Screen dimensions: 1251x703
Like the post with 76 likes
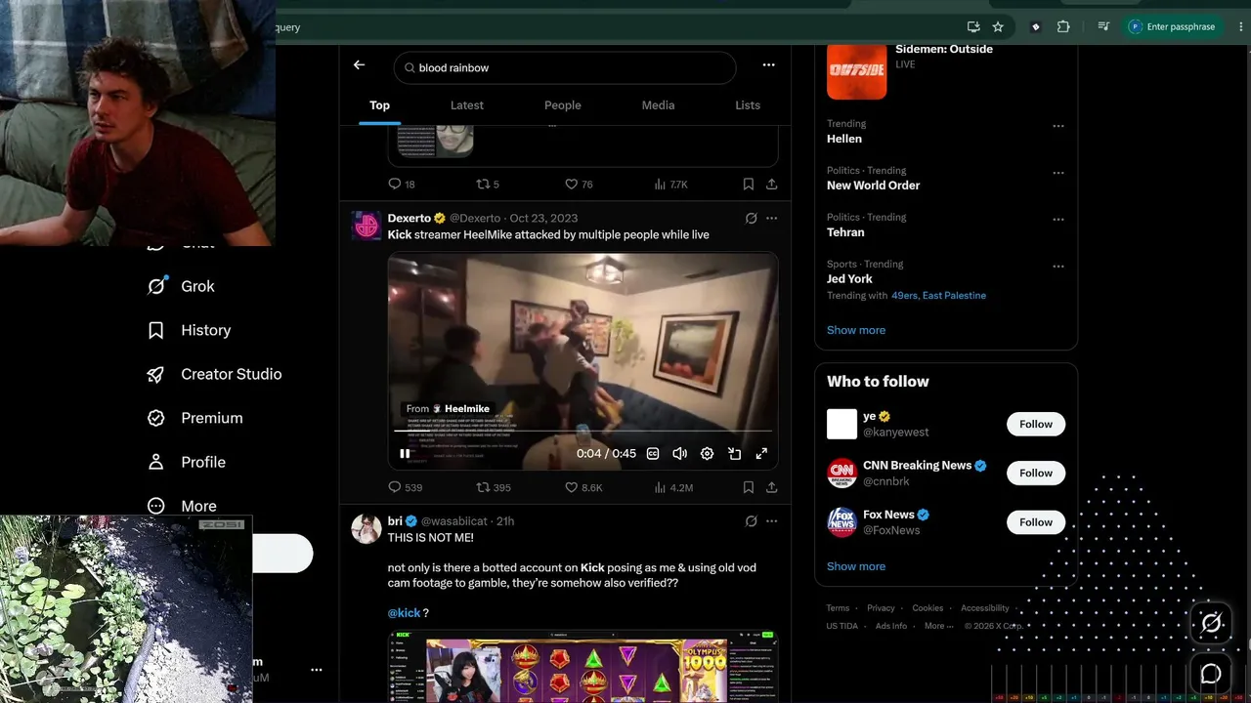coord(579,184)
